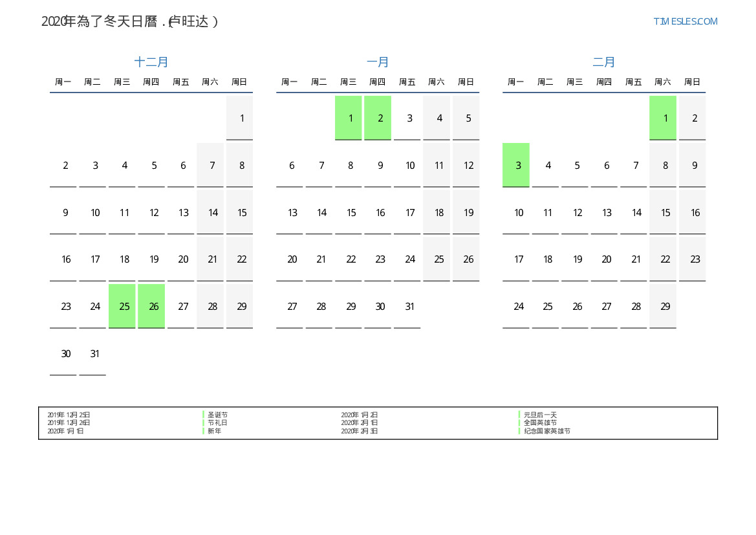
Task: Click February 7 in the 二月 calendar
Action: (634, 165)
